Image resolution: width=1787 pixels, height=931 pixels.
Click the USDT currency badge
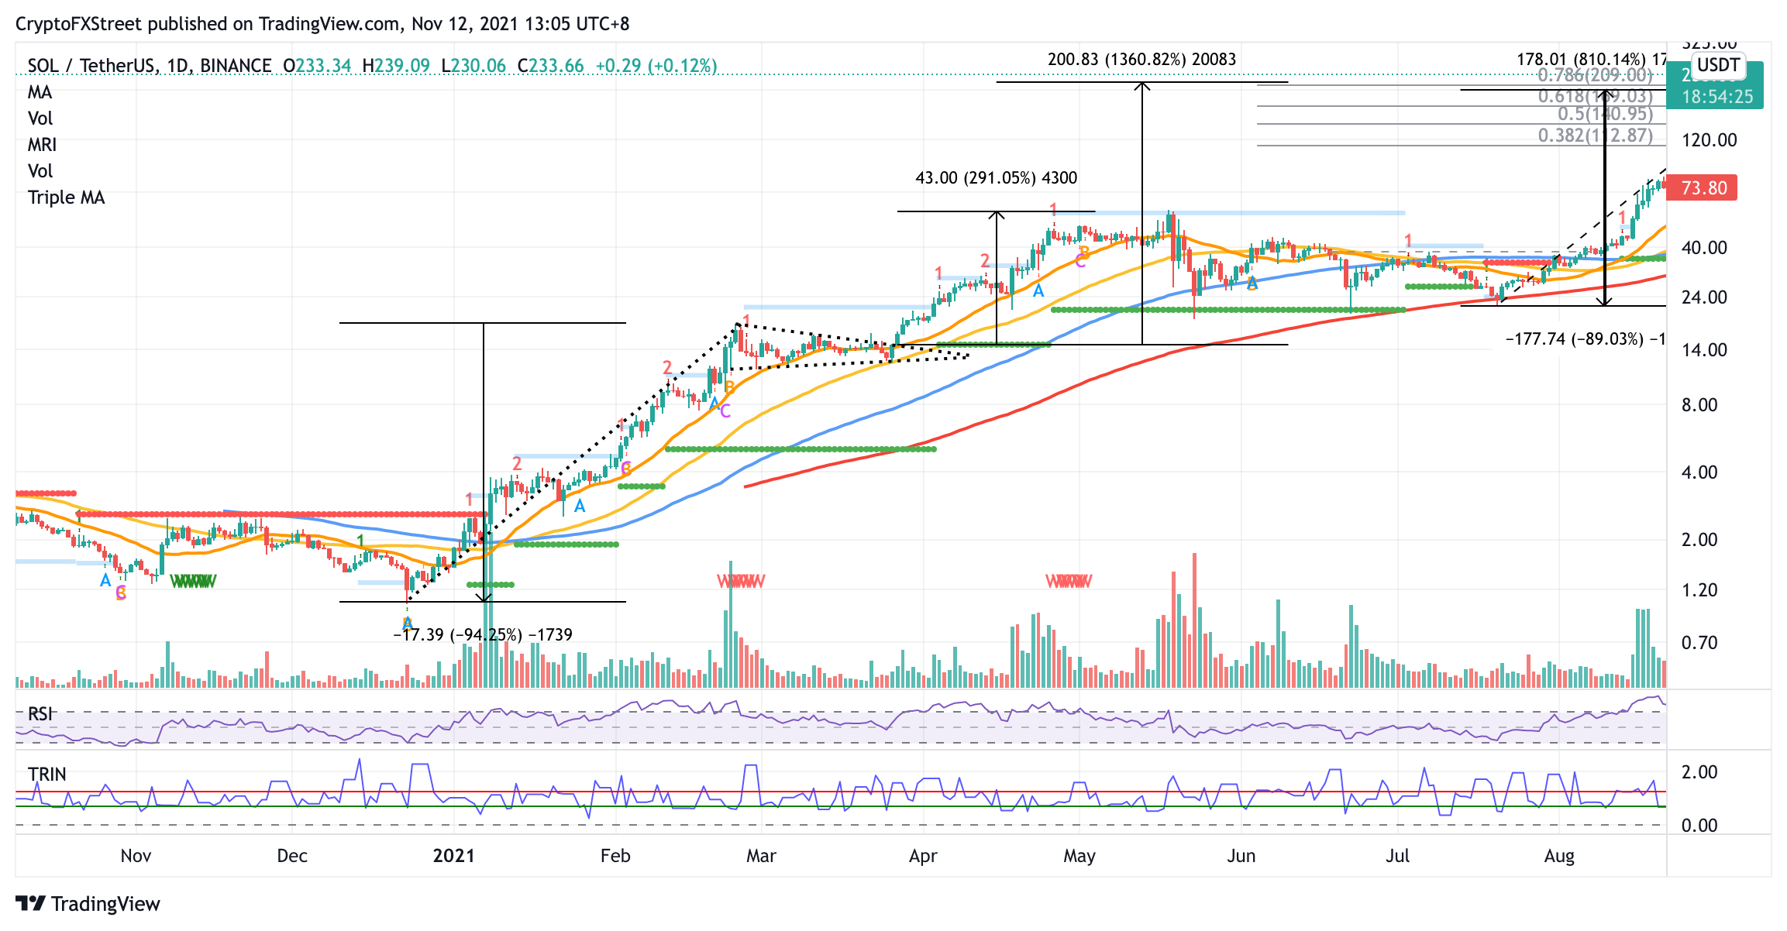[1718, 65]
